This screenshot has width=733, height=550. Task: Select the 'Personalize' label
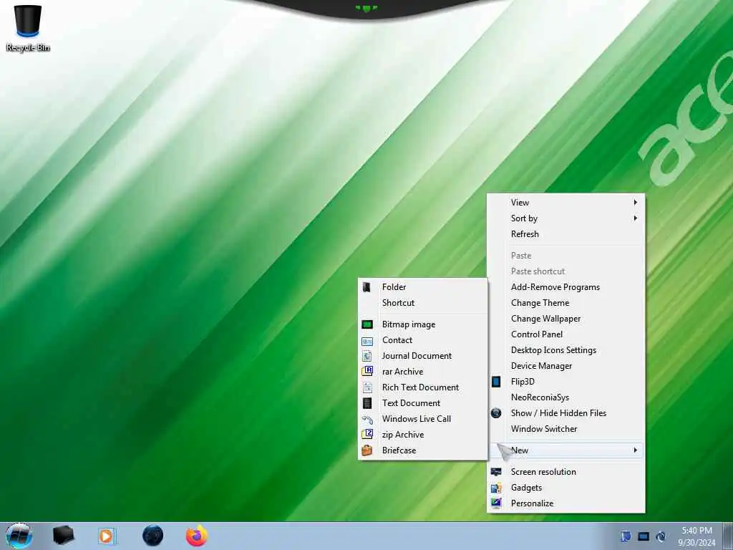point(532,503)
